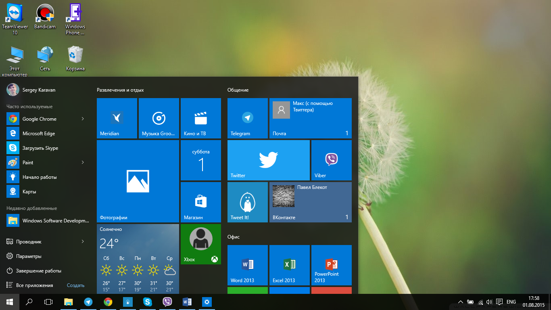Launch Excel 2013 tile
Image resolution: width=551 pixels, height=310 pixels.
click(x=290, y=265)
